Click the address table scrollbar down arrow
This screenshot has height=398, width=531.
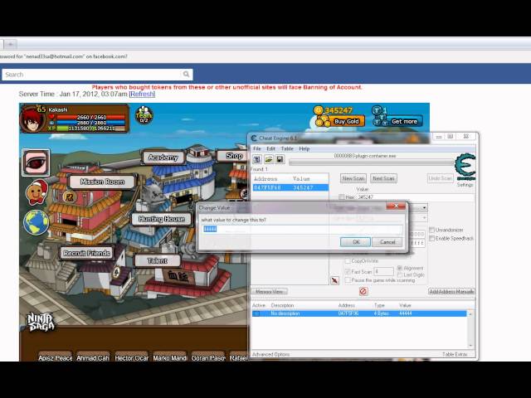[470, 345]
